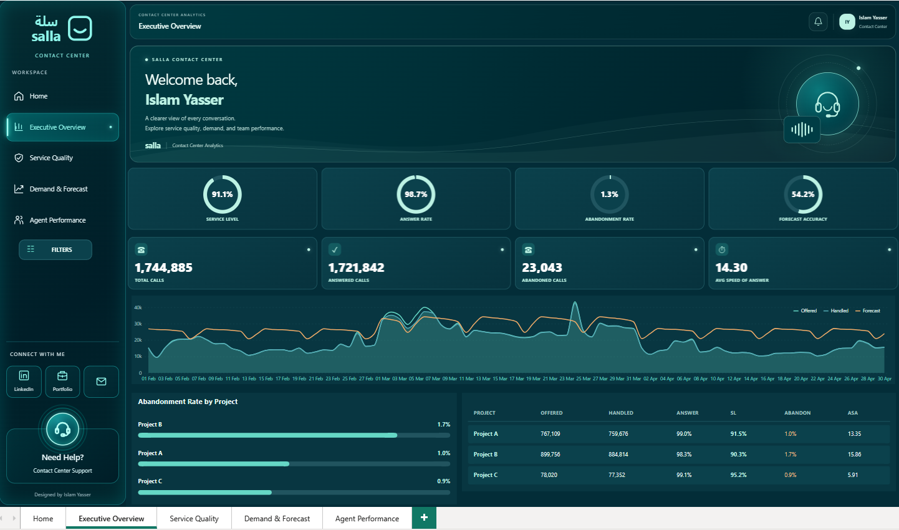This screenshot has width=899, height=530.
Task: Click the Service Level 91.1% gauge
Action: click(x=223, y=195)
